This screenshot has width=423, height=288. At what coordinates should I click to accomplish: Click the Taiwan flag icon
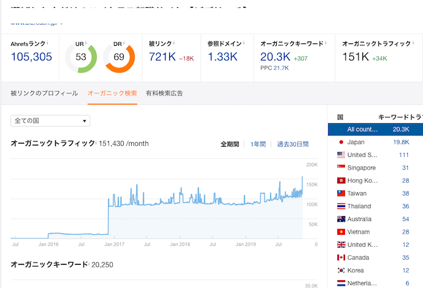click(x=341, y=193)
